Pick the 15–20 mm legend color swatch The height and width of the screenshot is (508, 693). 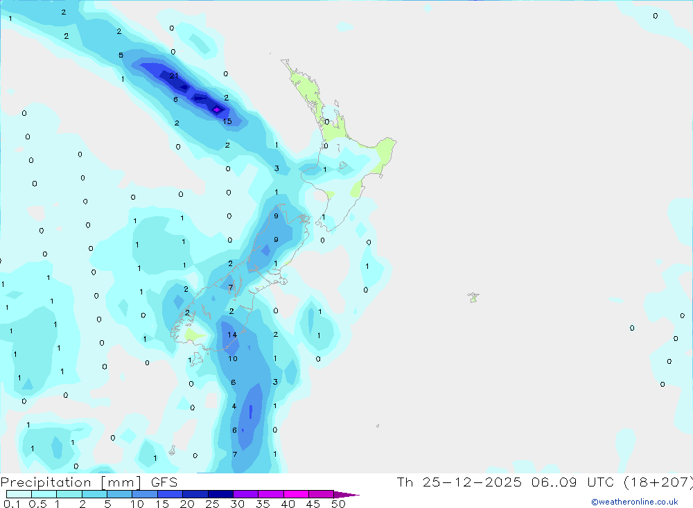(170, 494)
